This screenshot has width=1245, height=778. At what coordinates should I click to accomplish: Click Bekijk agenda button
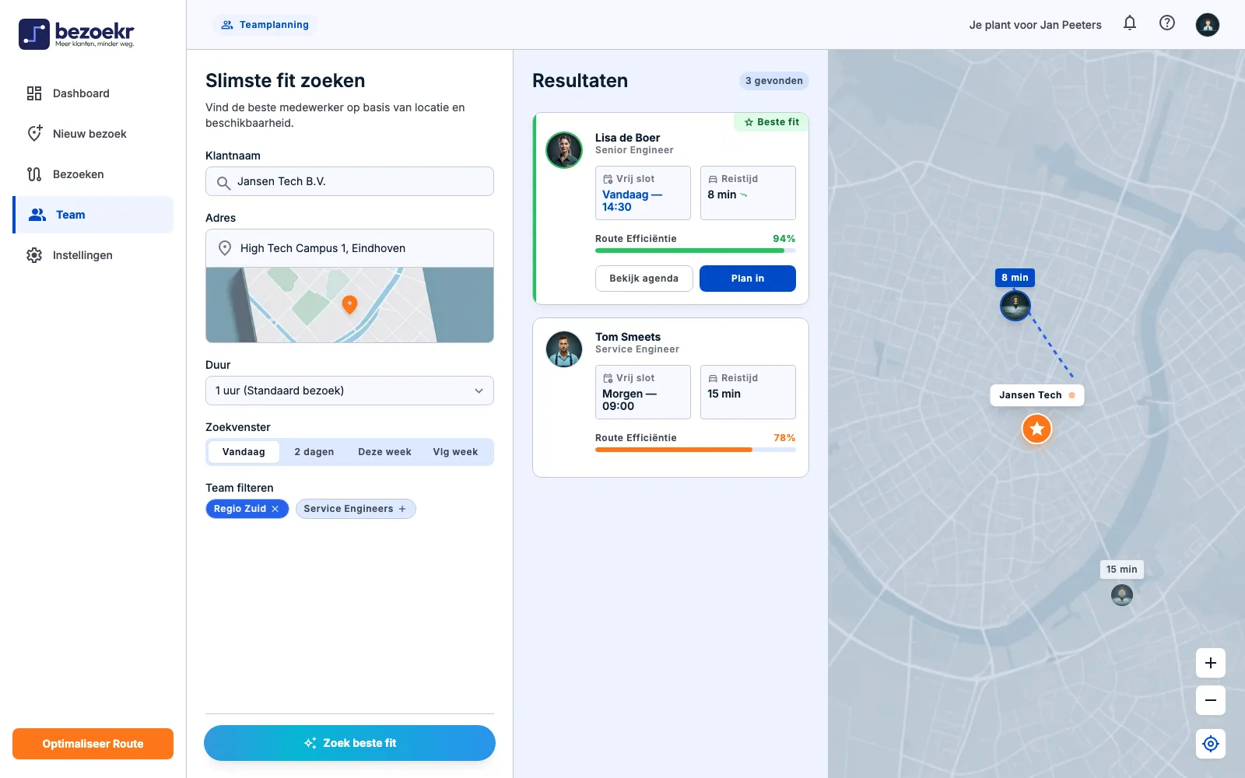click(x=644, y=279)
